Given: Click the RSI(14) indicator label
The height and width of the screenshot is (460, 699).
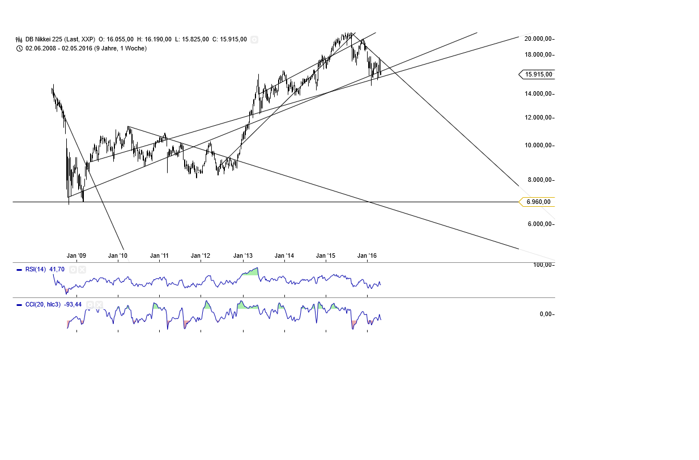Looking at the screenshot, I should tap(36, 270).
